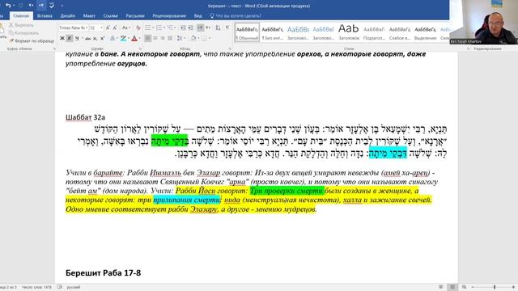Click the 'русский' language indicator
The width and height of the screenshot is (518, 291).
(x=74, y=288)
